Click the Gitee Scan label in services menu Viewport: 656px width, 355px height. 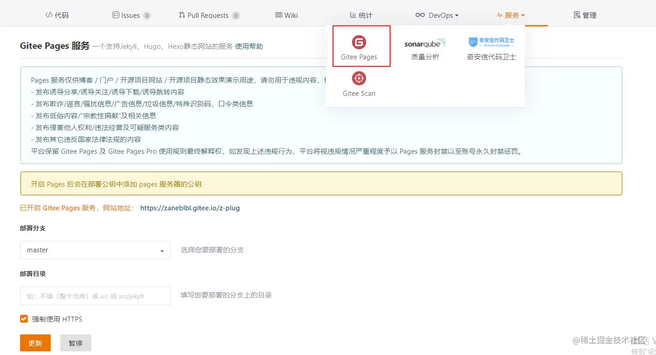point(359,93)
